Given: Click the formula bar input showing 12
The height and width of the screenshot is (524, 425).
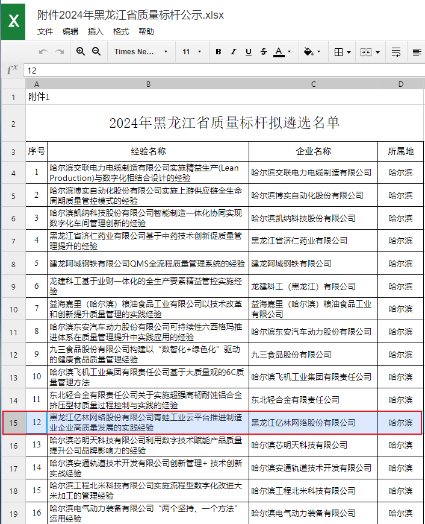Looking at the screenshot, I should coord(224,71).
